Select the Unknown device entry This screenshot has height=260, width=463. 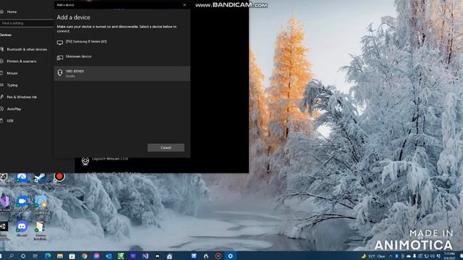(122, 57)
